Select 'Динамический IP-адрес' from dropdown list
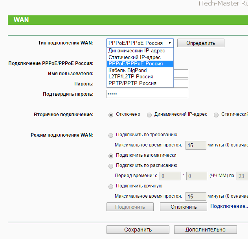Viewport: 248px width, 239px height. tap(136, 51)
